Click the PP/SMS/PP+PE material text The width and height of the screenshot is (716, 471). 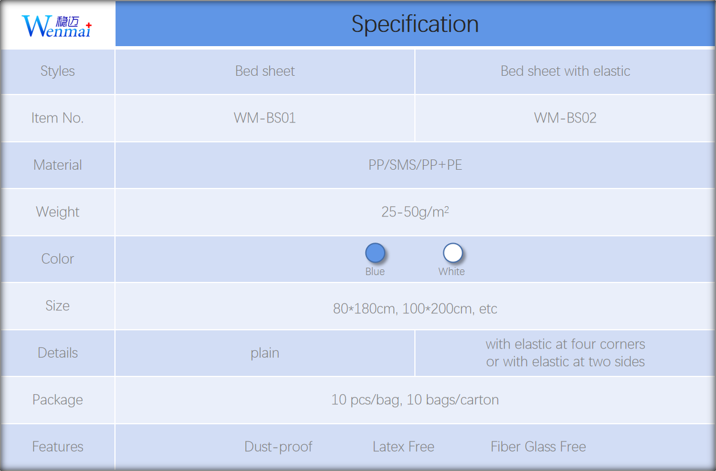pos(415,165)
